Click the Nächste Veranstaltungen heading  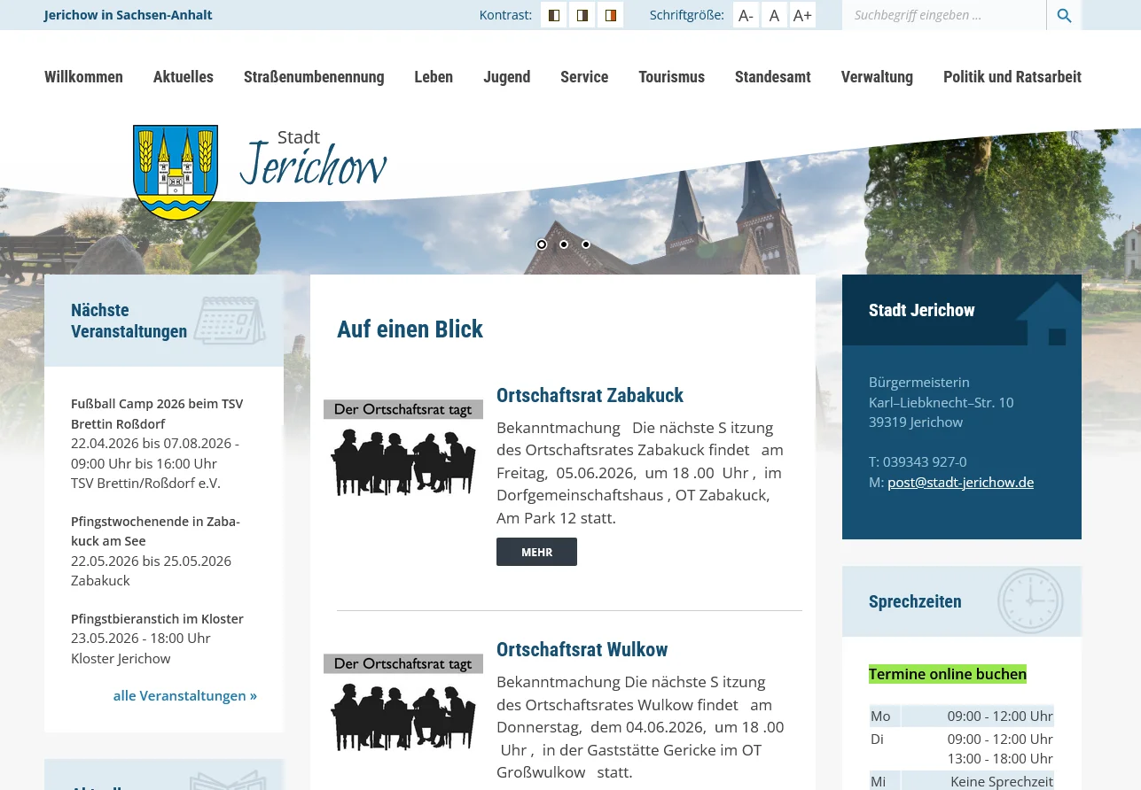(x=129, y=321)
